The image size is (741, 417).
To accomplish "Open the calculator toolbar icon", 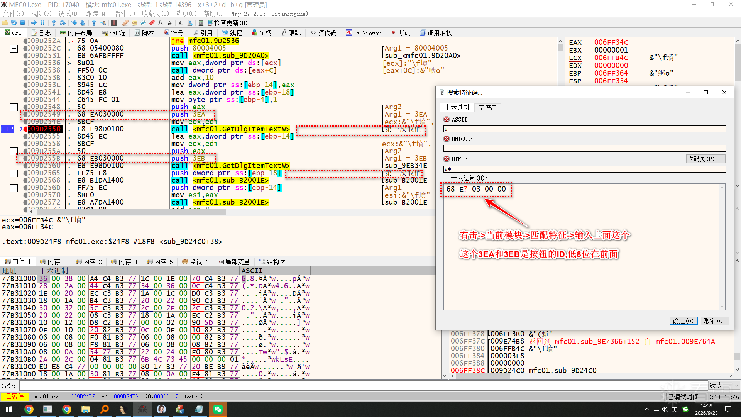I will 201,23.
